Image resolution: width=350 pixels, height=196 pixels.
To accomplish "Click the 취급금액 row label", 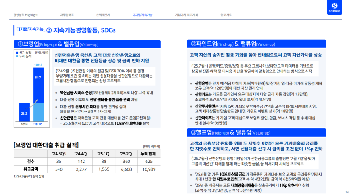I will [x=29, y=169].
